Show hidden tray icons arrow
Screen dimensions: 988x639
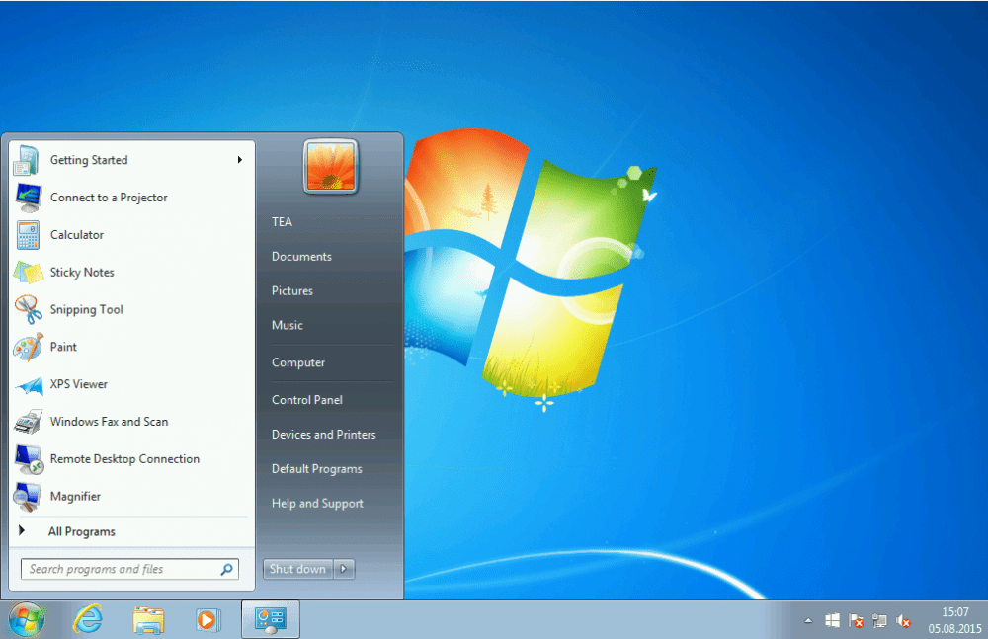(808, 620)
